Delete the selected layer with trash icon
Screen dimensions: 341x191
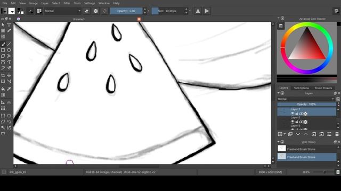coord(337,134)
